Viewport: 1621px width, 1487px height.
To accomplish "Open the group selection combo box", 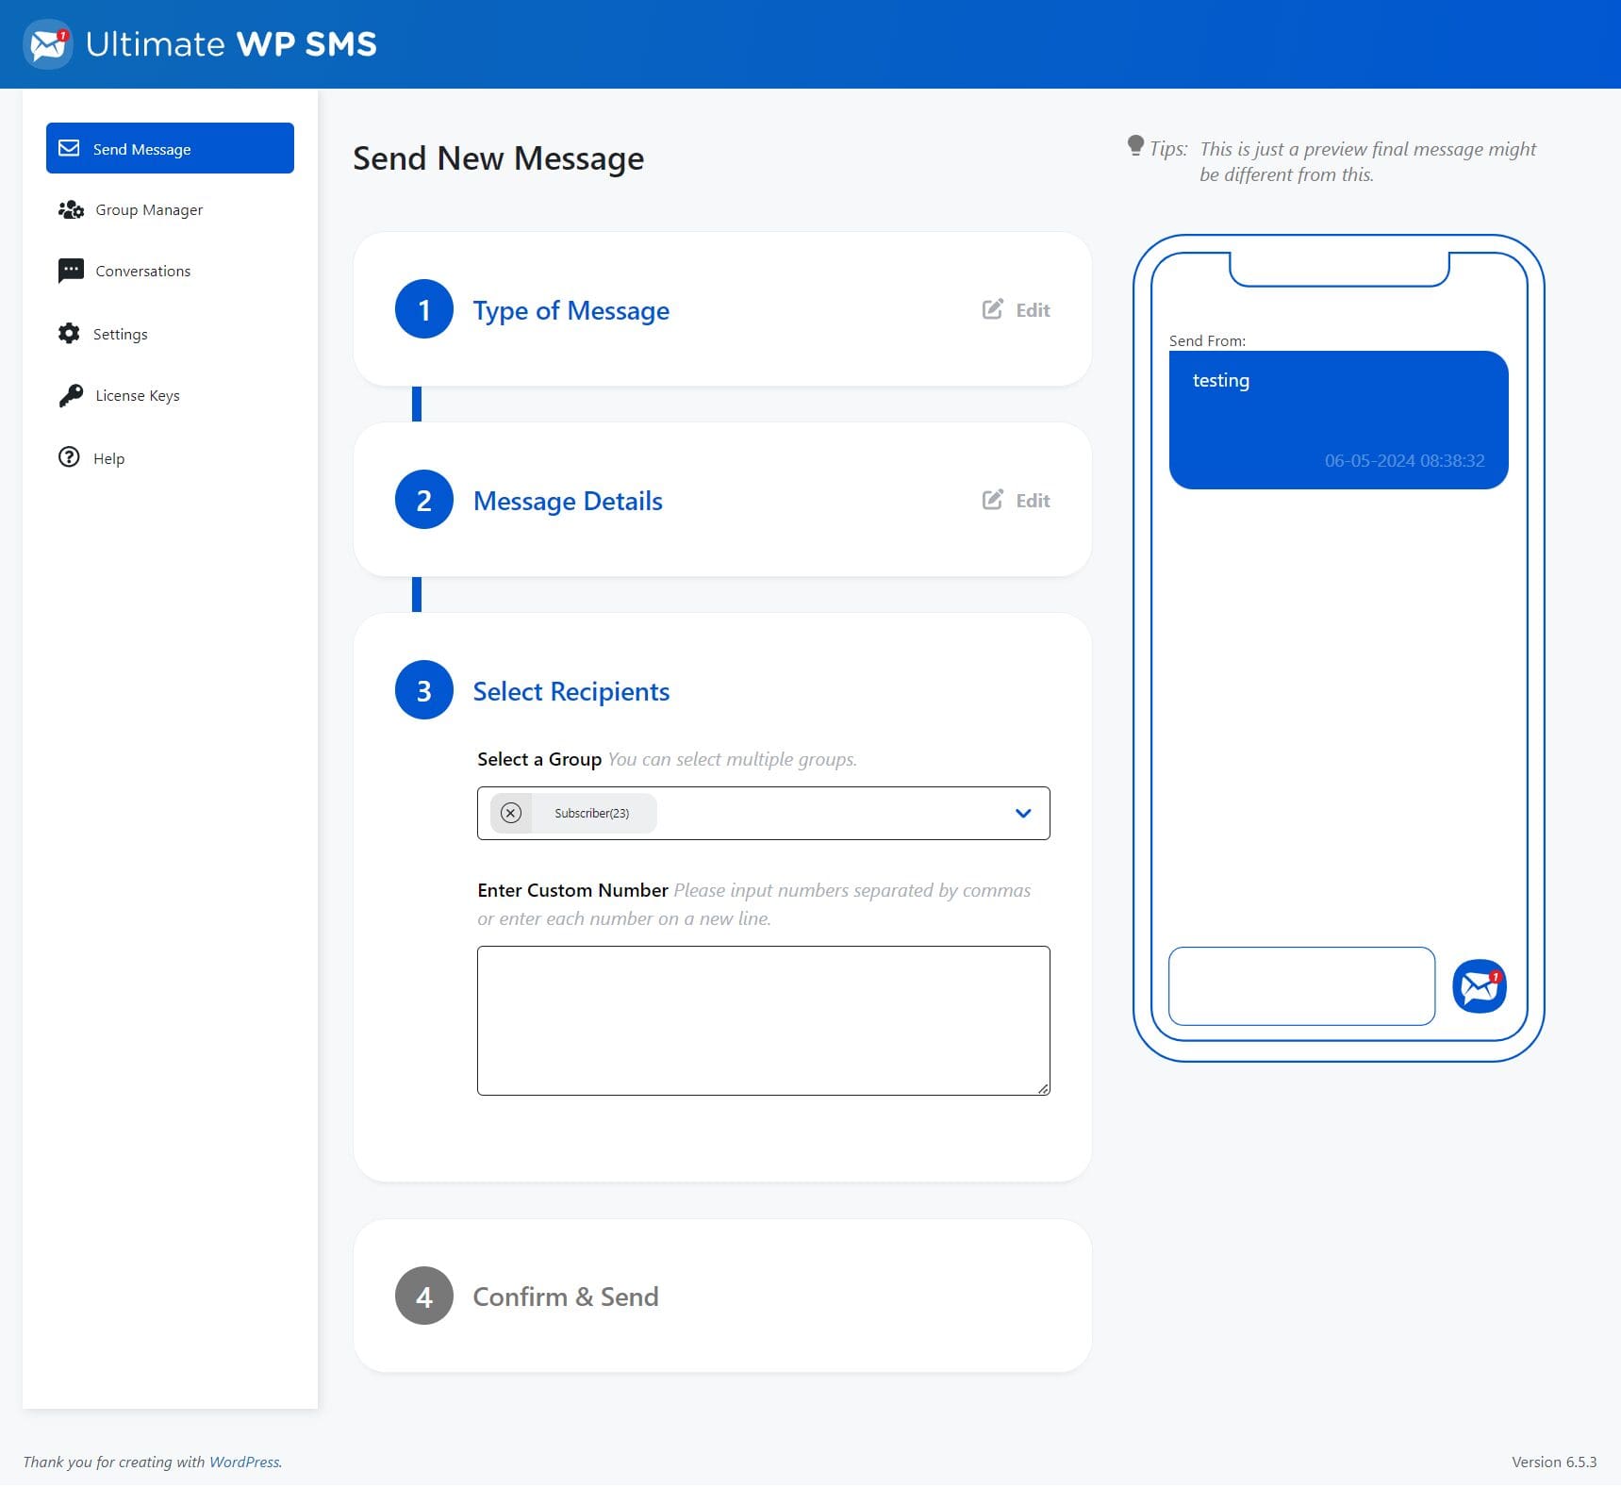I will pos(764,813).
